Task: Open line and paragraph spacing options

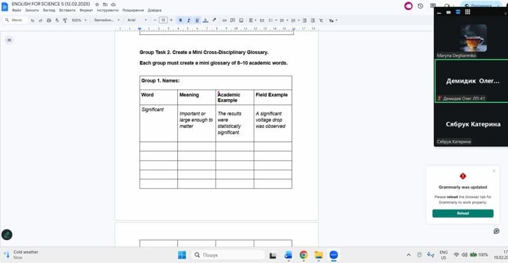Action: (x=262, y=20)
